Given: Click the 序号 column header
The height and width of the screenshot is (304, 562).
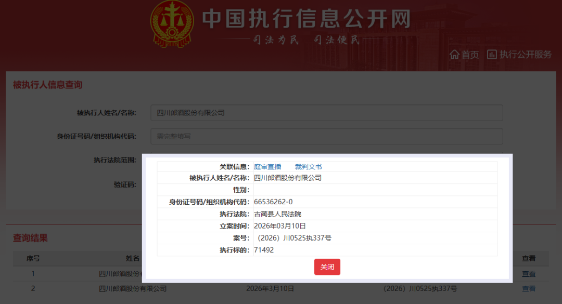Looking at the screenshot, I should 33,258.
